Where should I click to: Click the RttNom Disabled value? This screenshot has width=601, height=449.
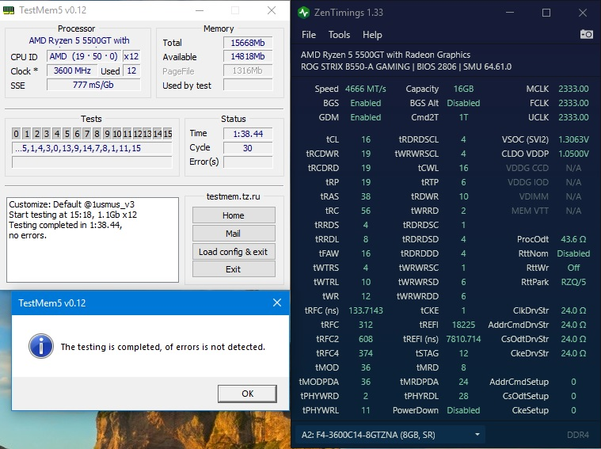tap(573, 253)
